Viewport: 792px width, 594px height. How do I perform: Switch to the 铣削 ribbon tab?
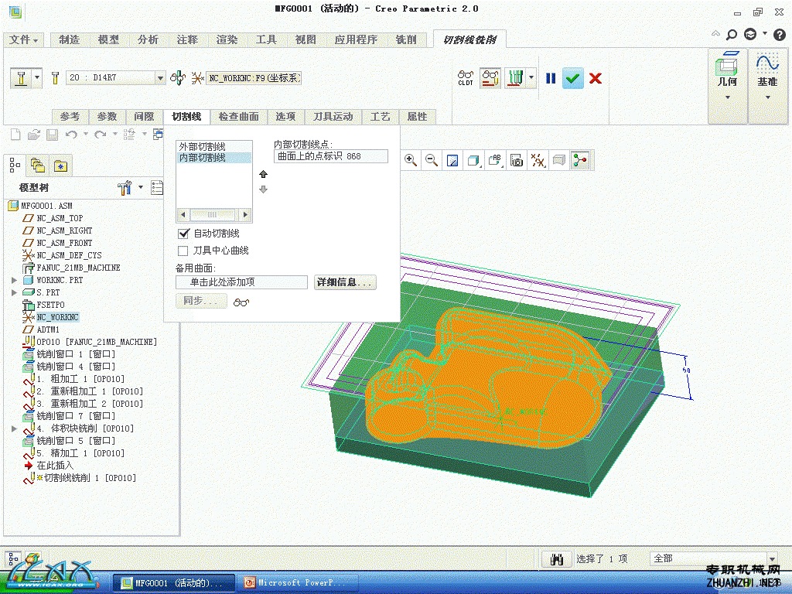[405, 39]
